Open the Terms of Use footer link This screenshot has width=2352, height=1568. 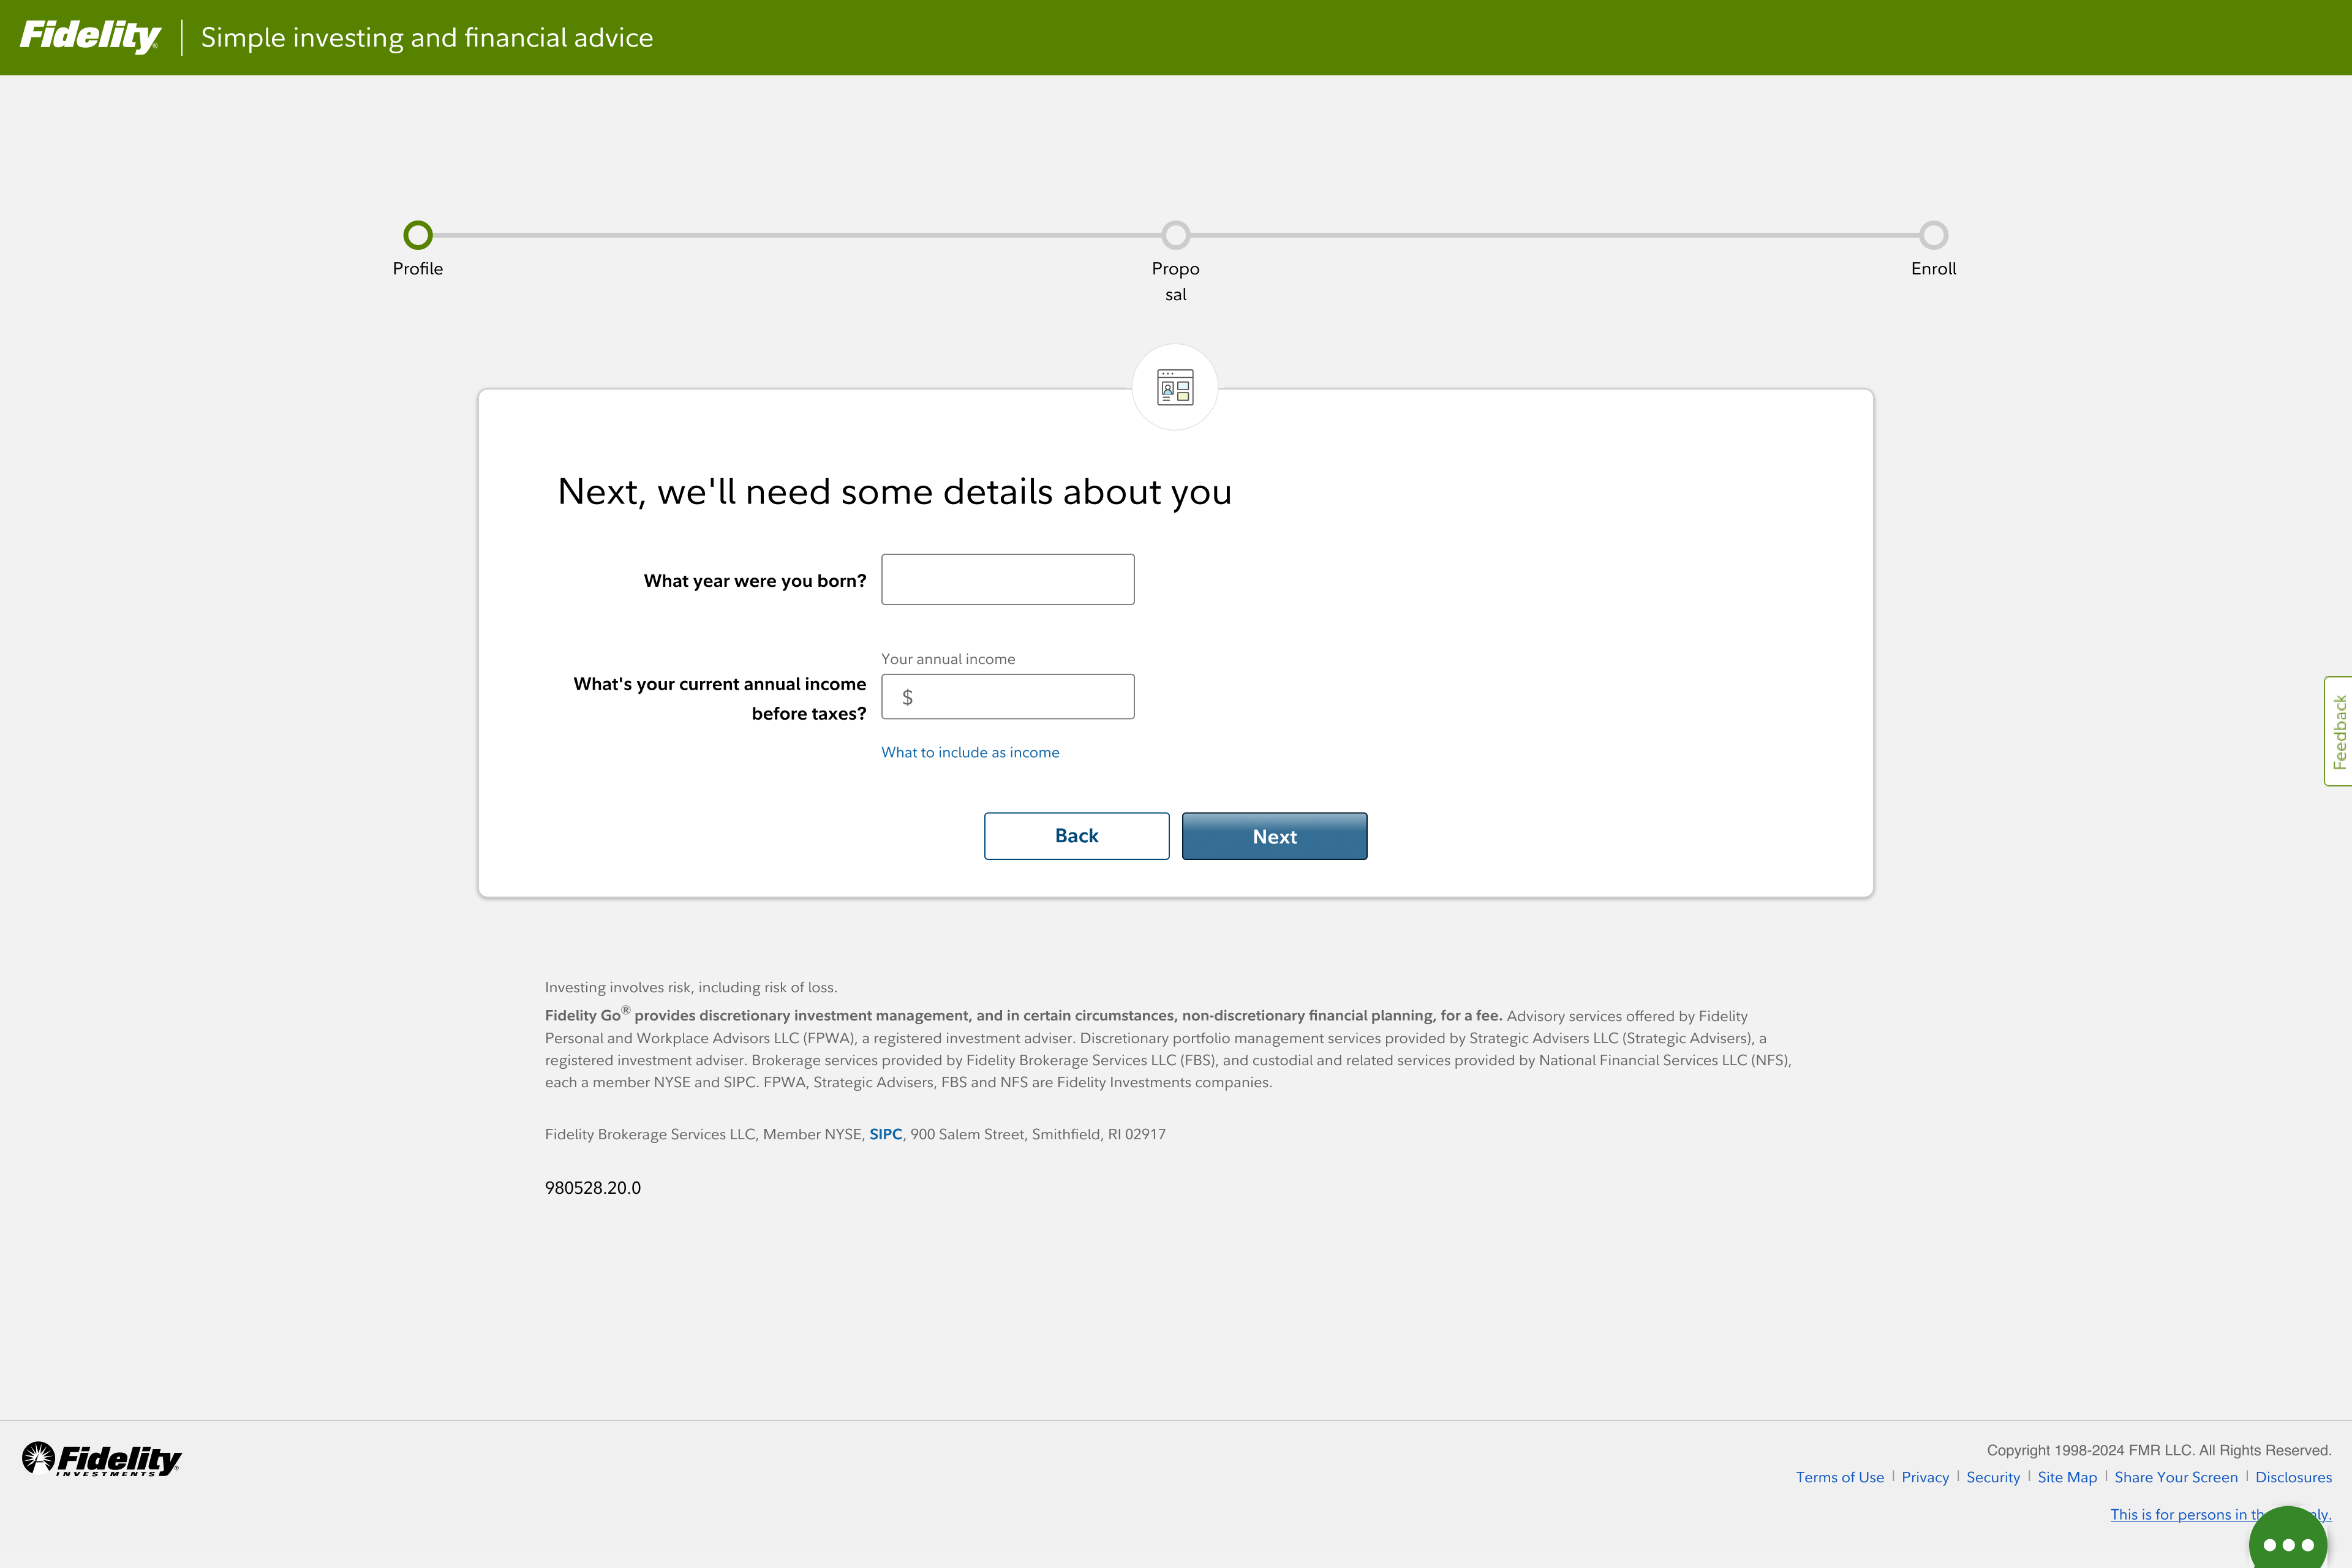[1840, 1477]
